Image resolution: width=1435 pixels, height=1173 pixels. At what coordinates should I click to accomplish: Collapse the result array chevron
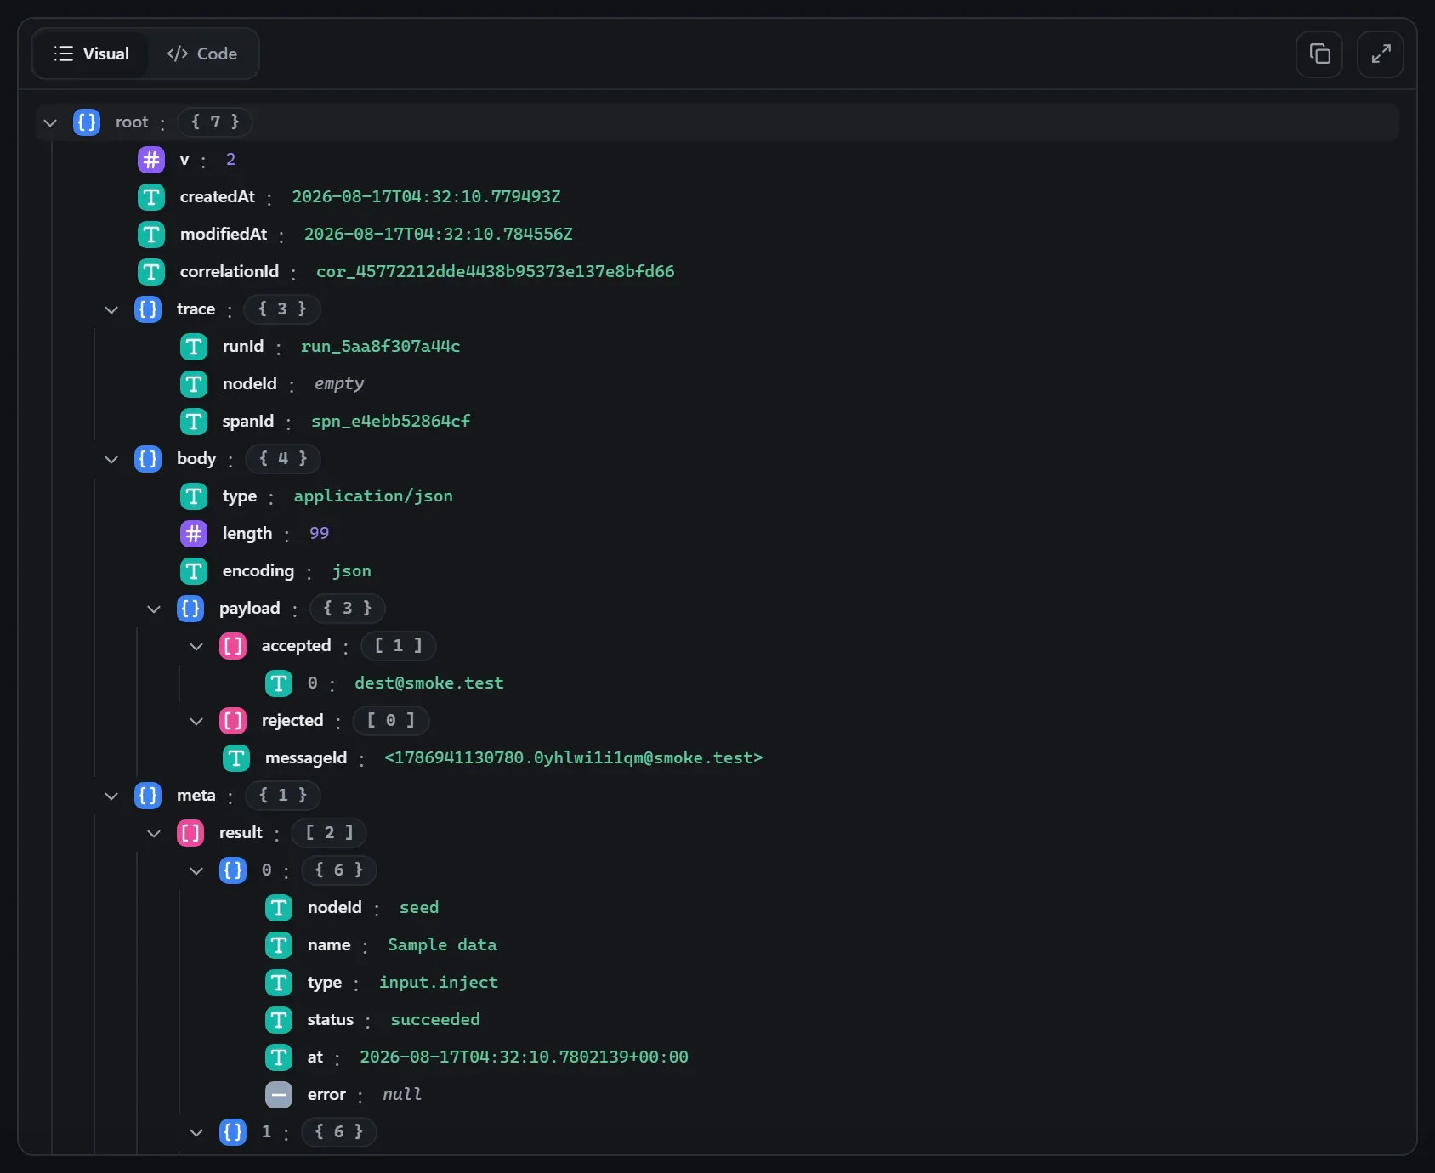coord(154,833)
